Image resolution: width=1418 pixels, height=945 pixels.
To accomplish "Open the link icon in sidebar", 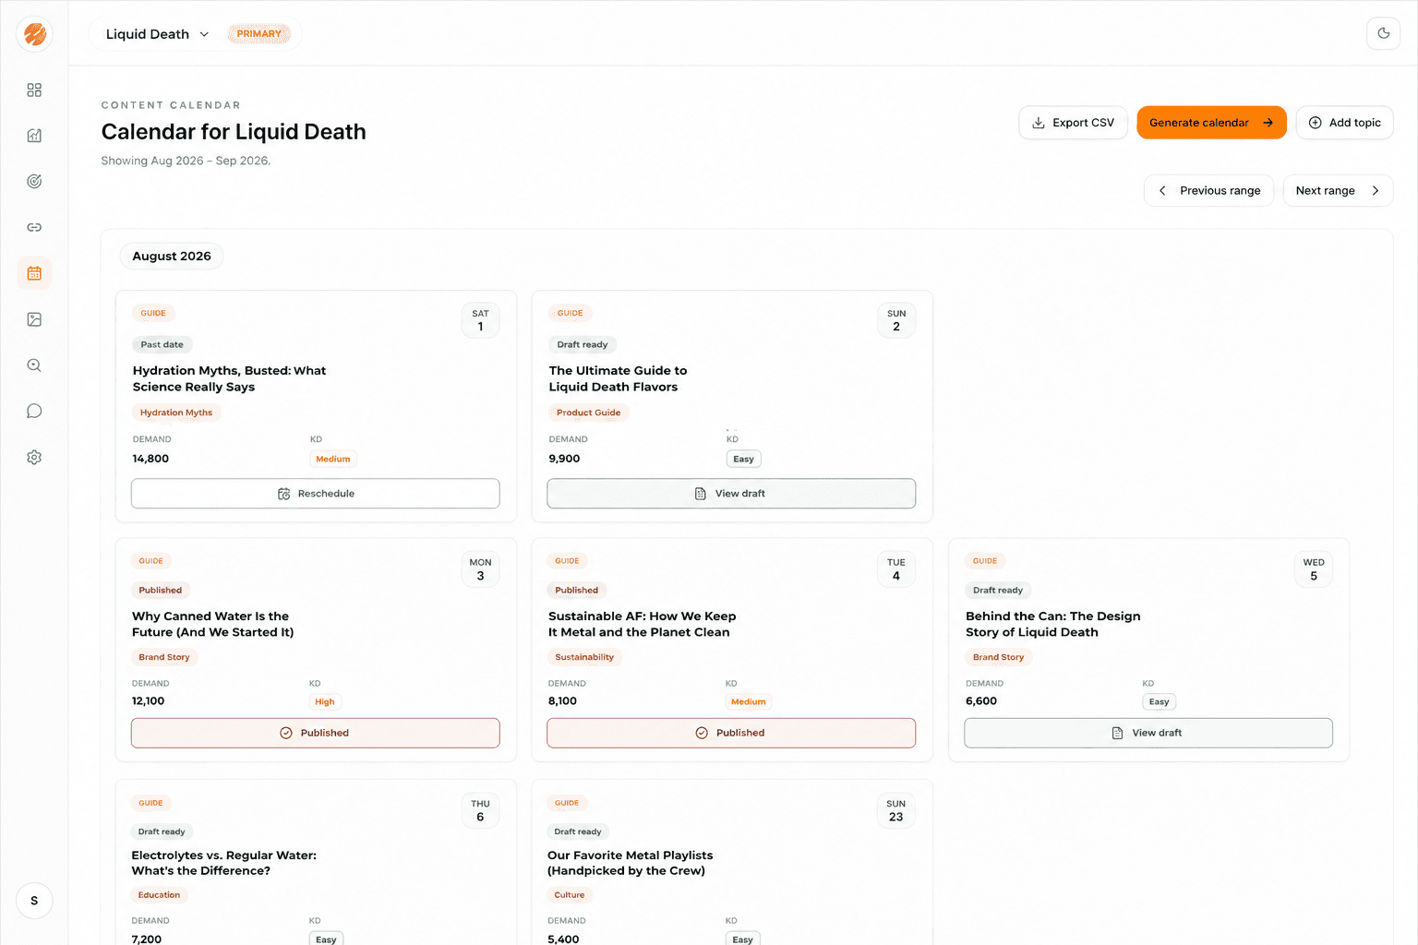I will click(x=34, y=227).
